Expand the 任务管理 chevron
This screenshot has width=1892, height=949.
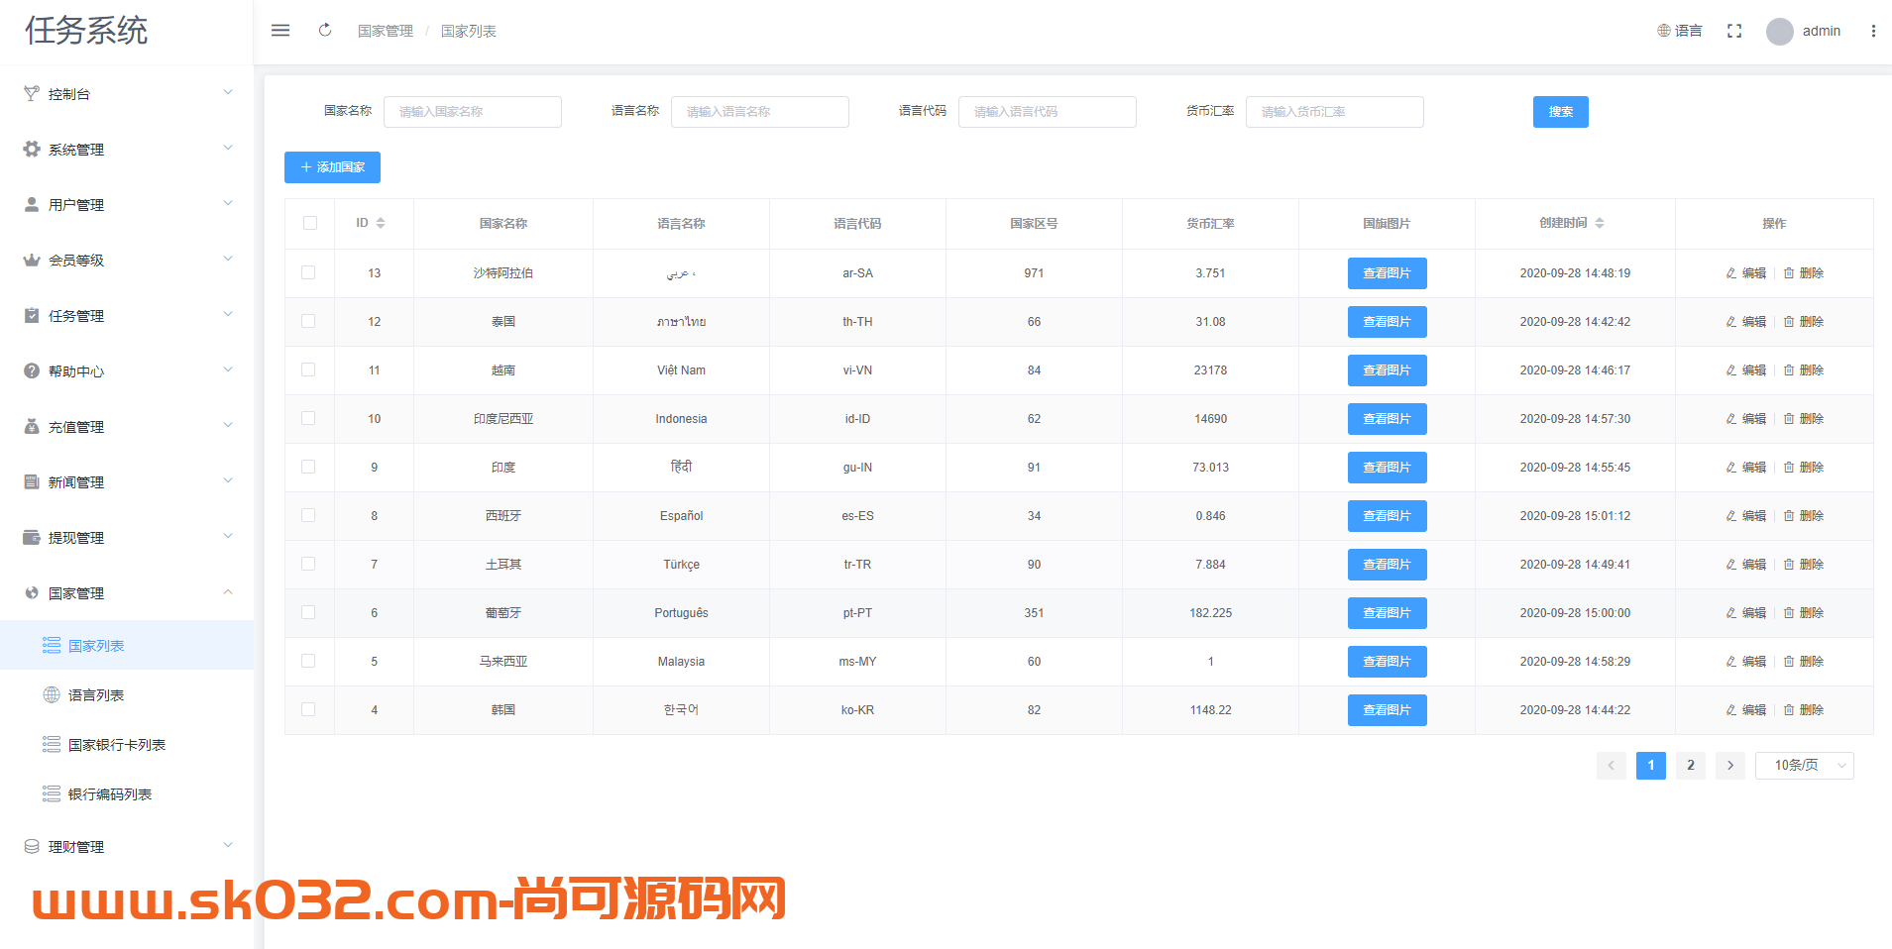228,314
